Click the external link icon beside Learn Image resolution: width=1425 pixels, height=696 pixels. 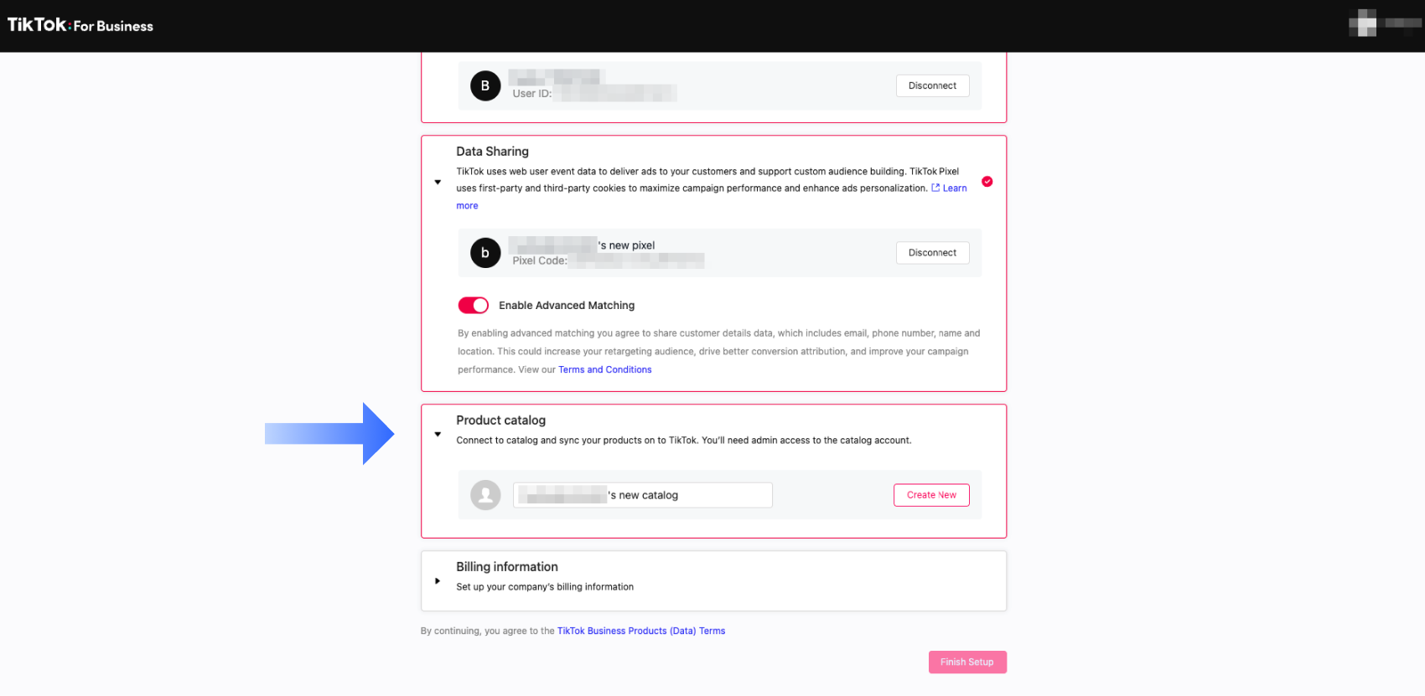pos(935,188)
